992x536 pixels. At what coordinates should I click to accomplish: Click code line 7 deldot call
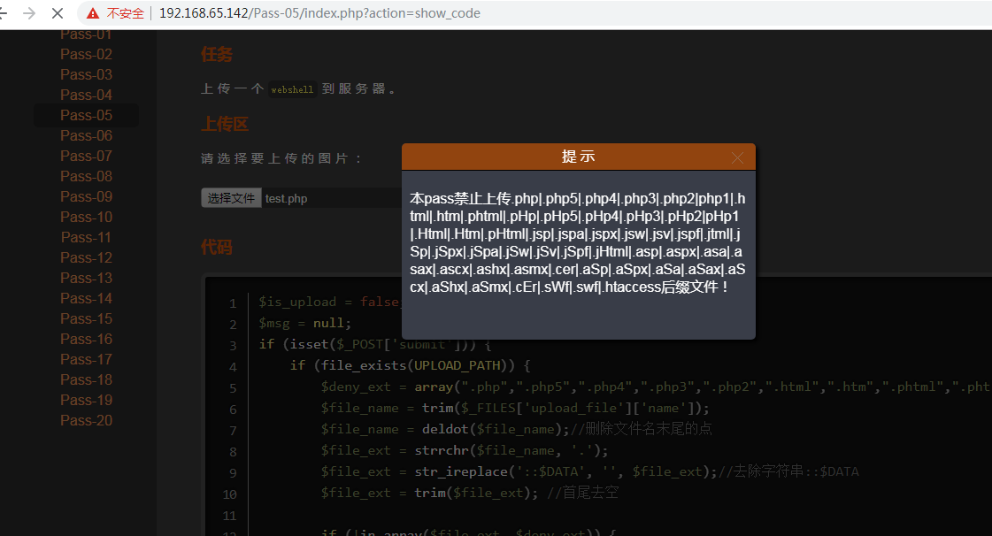(516, 429)
